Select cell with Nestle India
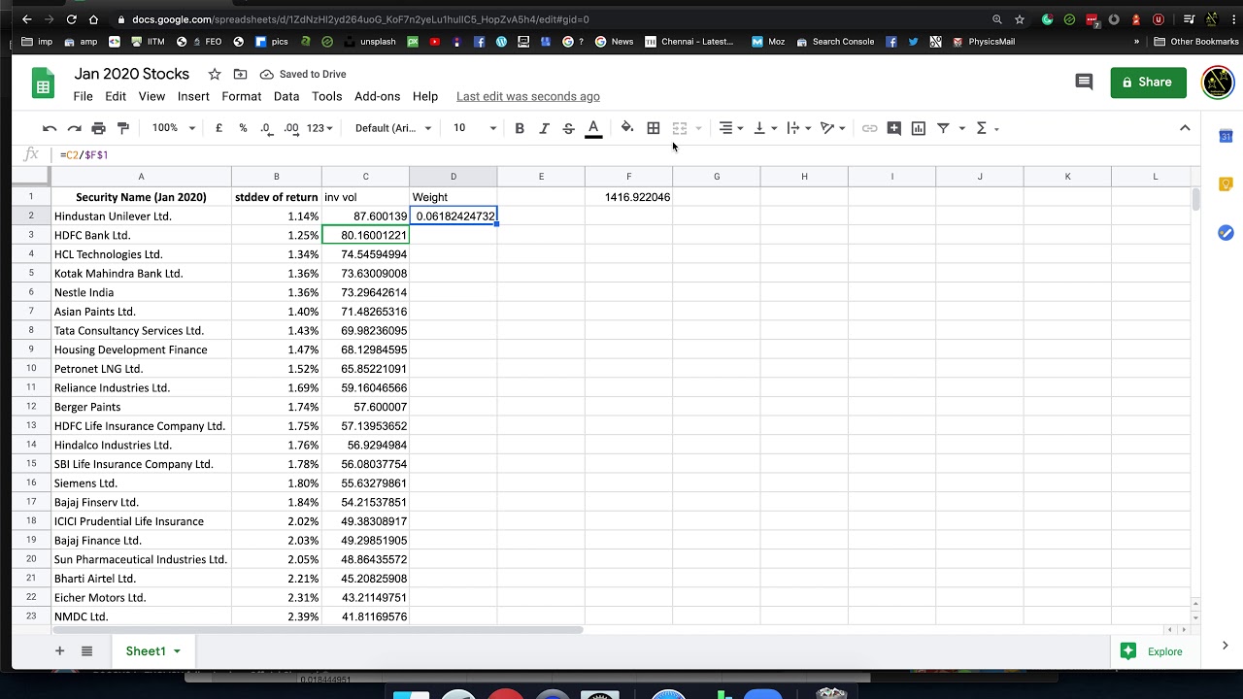 click(141, 292)
